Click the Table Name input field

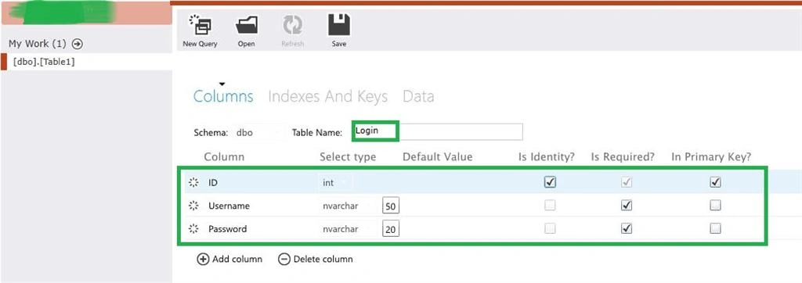[x=437, y=131]
